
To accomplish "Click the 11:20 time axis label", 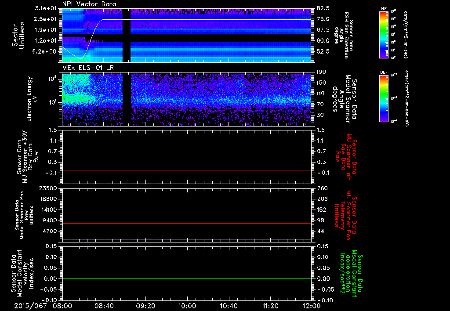I will [270, 306].
